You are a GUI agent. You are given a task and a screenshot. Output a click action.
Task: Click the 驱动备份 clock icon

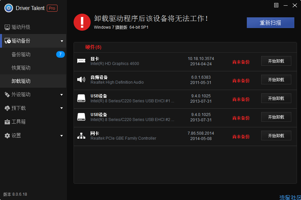click(x=7, y=41)
